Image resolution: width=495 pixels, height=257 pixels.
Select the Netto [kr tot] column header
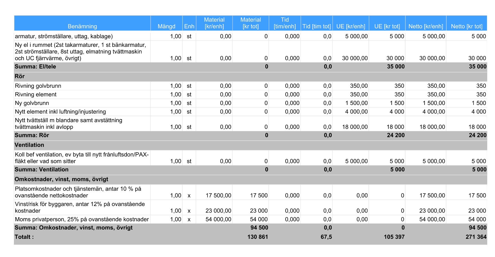(x=466, y=26)
